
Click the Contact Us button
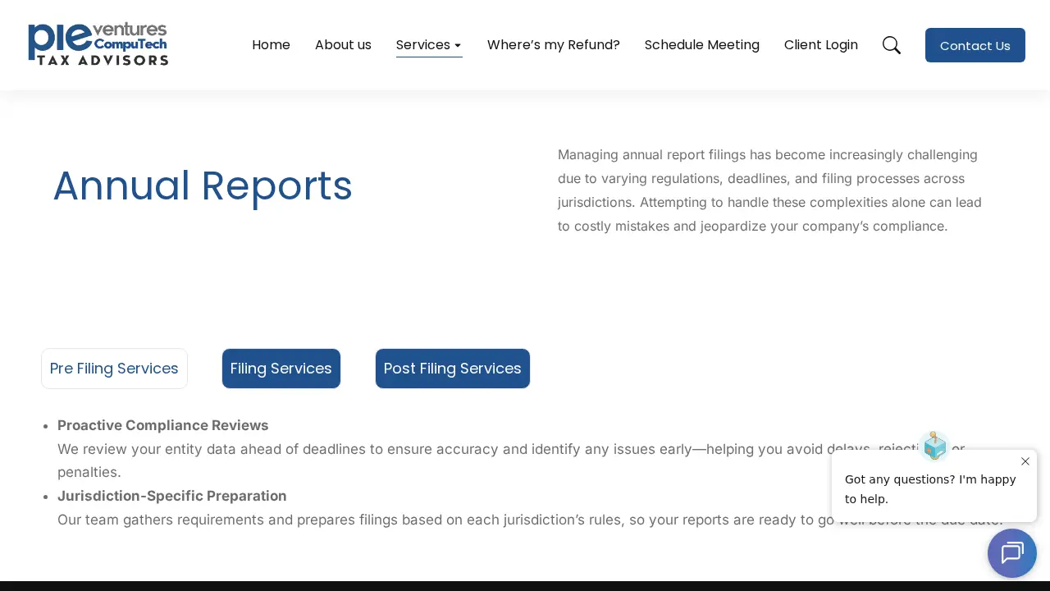(975, 45)
